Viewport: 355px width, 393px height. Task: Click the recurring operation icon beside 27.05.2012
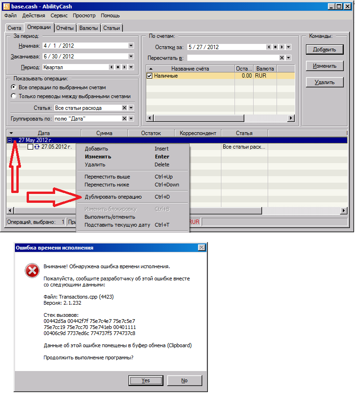pos(37,147)
